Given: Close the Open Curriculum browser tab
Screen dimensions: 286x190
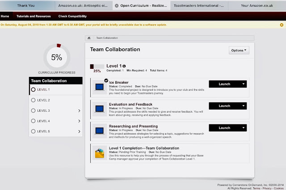Looking at the screenshot, I should (117, 6).
